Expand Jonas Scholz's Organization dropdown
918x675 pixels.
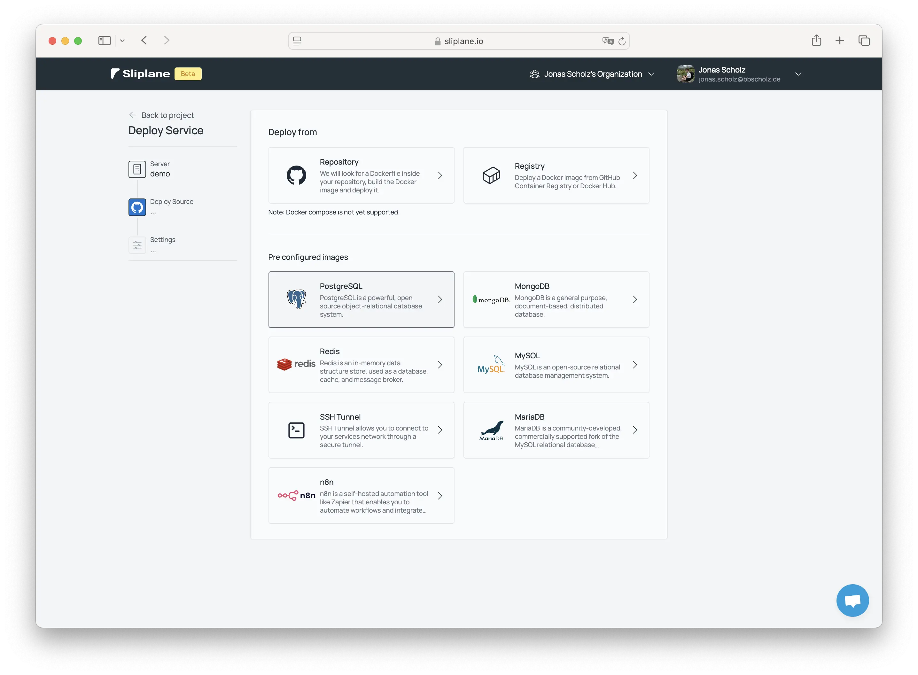(x=592, y=74)
